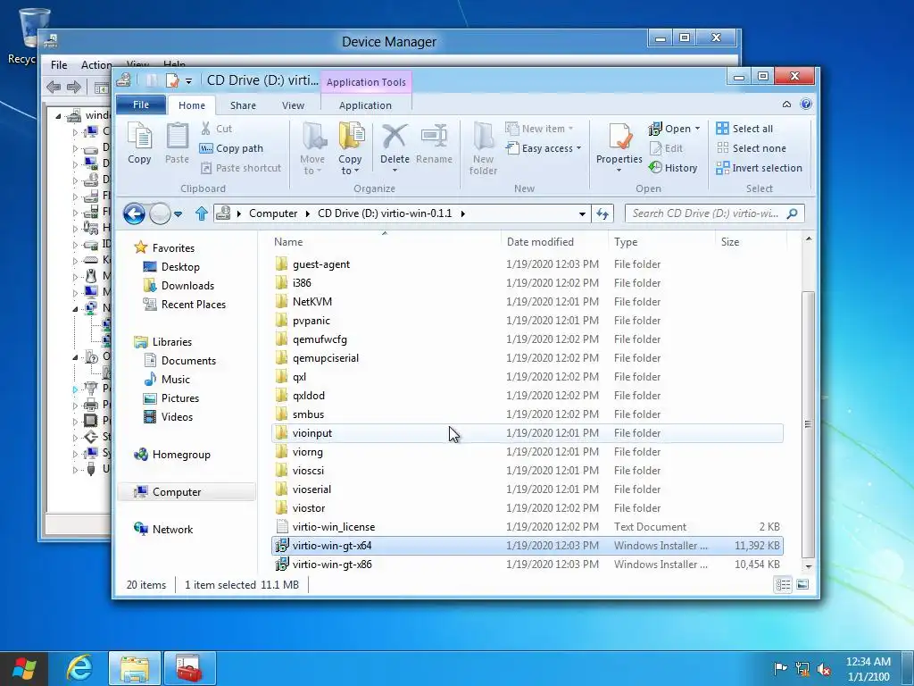This screenshot has height=686, width=914.
Task: Click the virtio-win-gt-x64 installer icon
Action: [282, 546]
